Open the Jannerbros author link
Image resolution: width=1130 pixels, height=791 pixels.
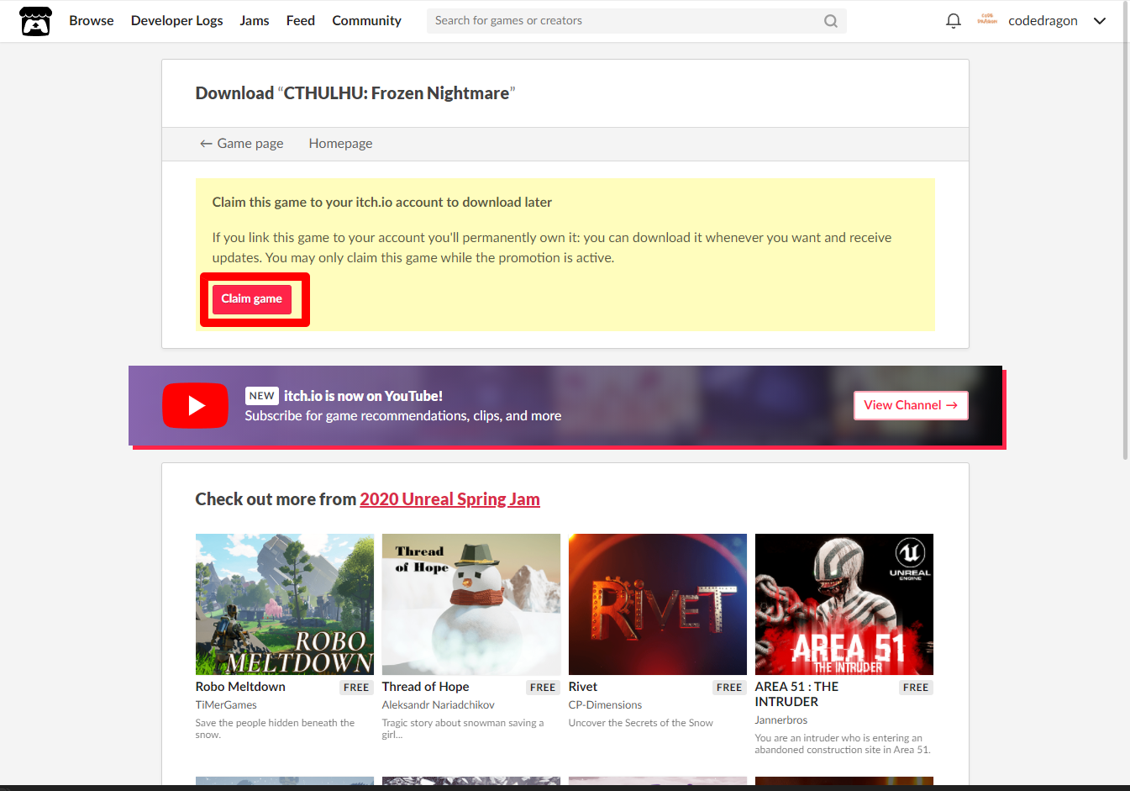pos(781,720)
